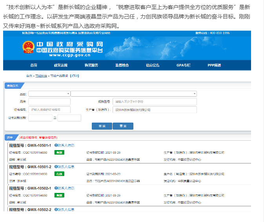
Task: Expand the wide second 品目 dropdown
Action: (134, 94)
